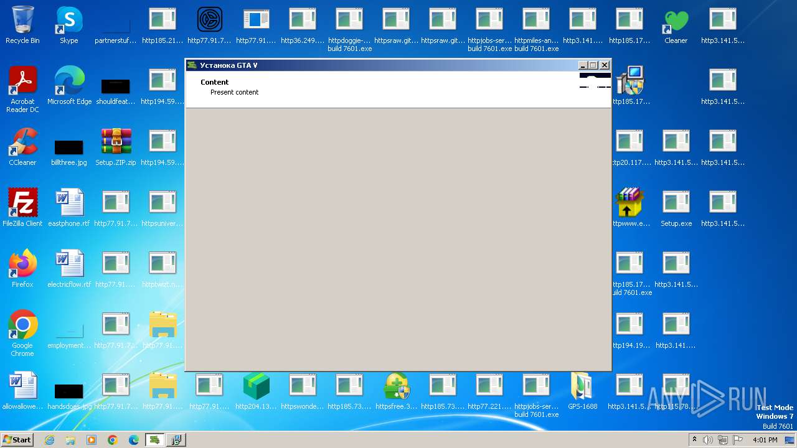
Task: Click the 'Present content' text
Action: 234,92
